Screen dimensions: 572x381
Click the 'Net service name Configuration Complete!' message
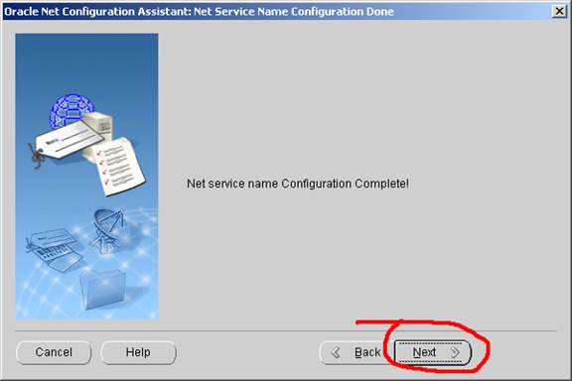298,184
